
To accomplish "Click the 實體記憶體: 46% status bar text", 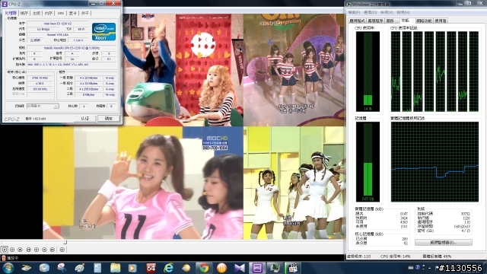I will pyautogui.click(x=437, y=256).
